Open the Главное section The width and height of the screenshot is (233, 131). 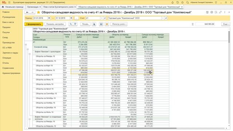6,12
